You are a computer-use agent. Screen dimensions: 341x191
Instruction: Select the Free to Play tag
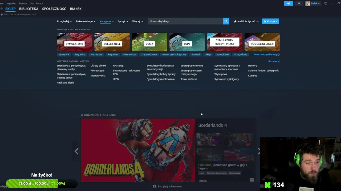point(129,54)
